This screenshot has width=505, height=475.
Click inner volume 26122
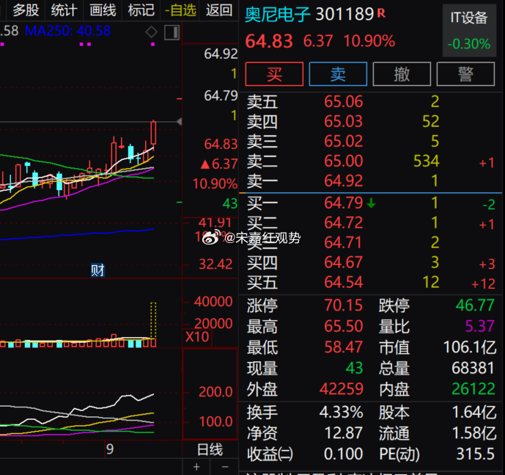click(473, 389)
